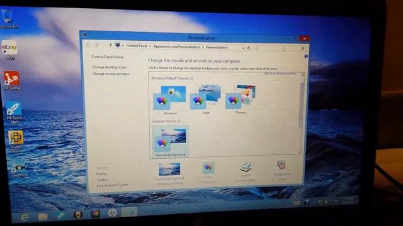Screen dimensions: 403x226
Task: Click the Control Panel icon in address bar
Action: point(118,45)
